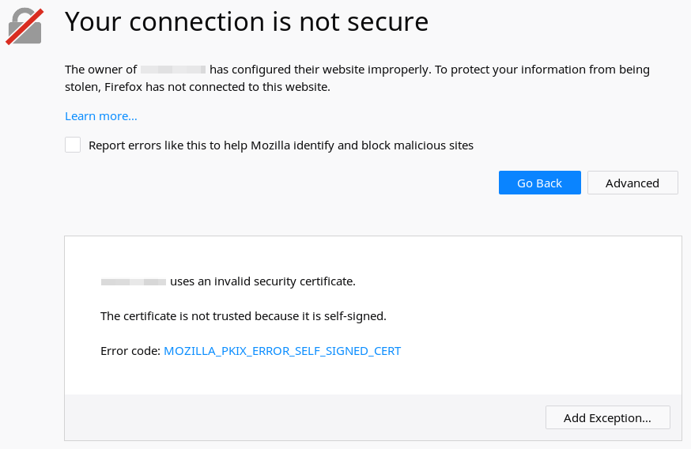Screen dimensions: 691x449
Task: Click the "Error code:" label text
Action: click(130, 351)
